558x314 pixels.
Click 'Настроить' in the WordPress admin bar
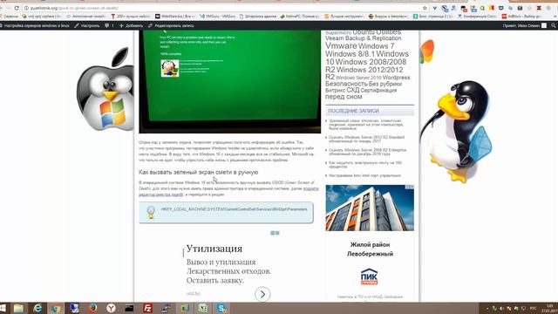(87, 25)
